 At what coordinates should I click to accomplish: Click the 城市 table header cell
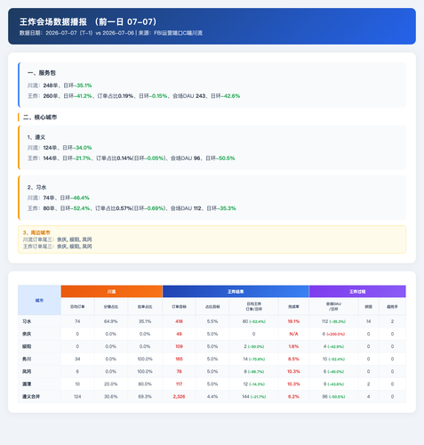pos(39,300)
